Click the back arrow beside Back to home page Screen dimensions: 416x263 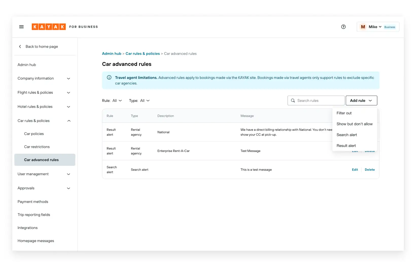click(20, 46)
